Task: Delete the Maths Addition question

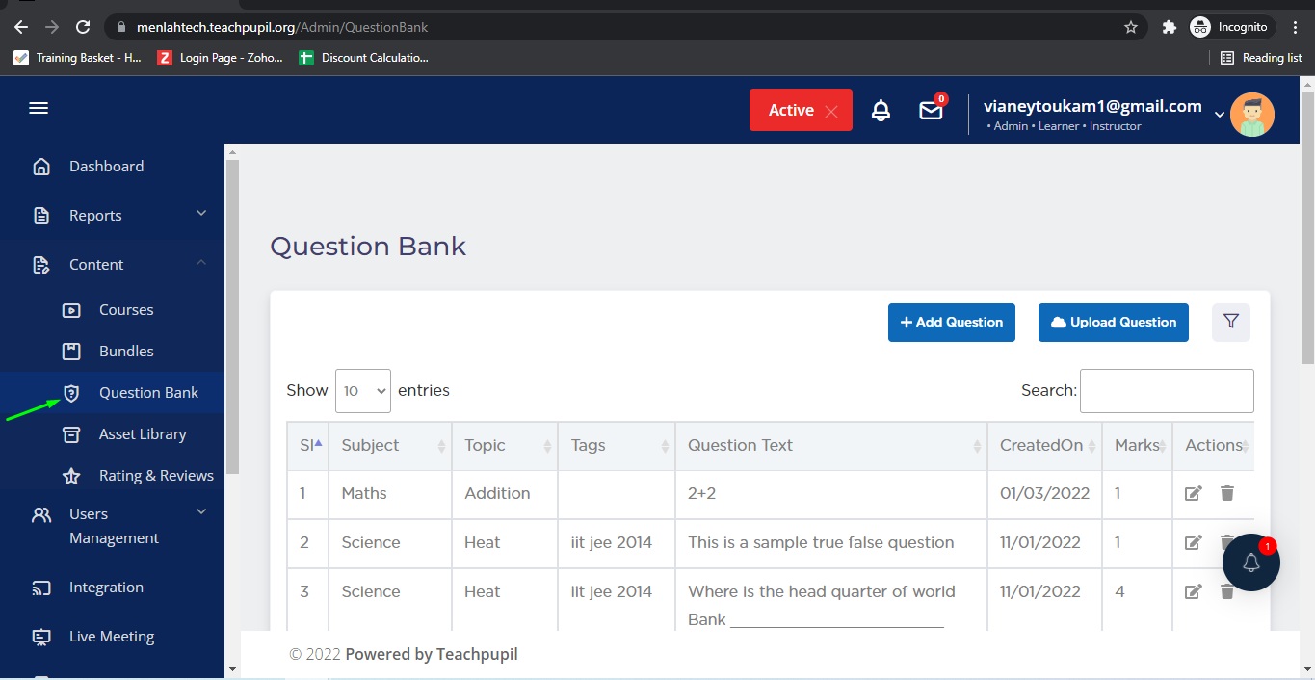Action: [1226, 493]
